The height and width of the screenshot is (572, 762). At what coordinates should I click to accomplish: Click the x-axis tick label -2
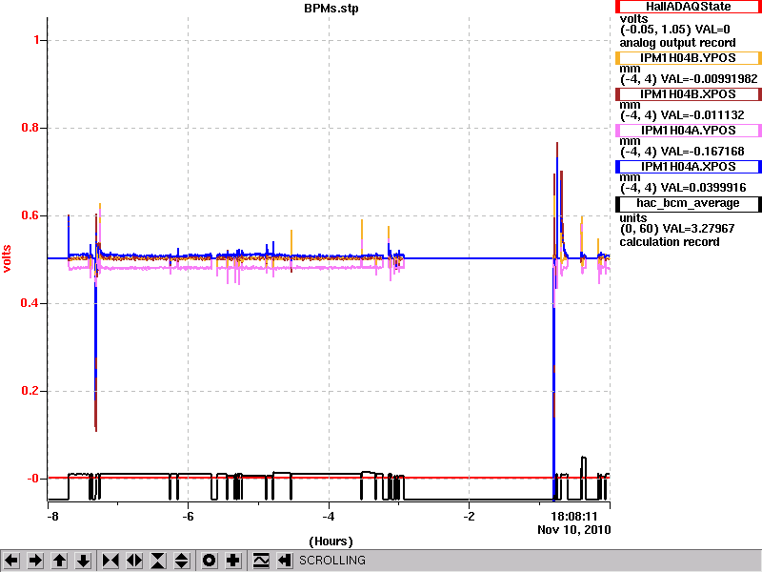[x=469, y=516]
